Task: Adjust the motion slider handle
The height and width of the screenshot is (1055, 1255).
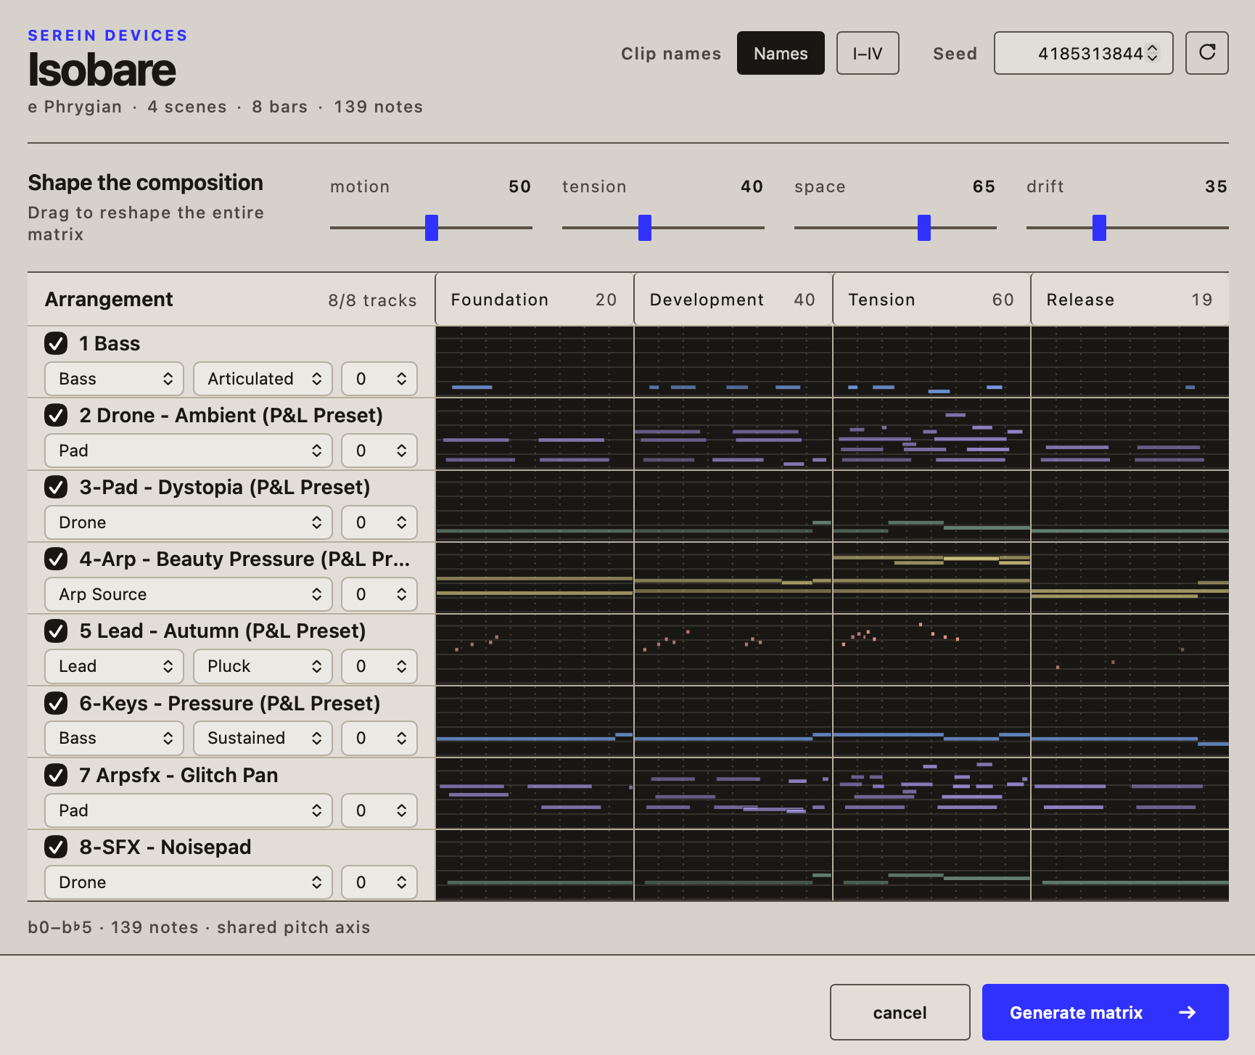Action: [432, 227]
